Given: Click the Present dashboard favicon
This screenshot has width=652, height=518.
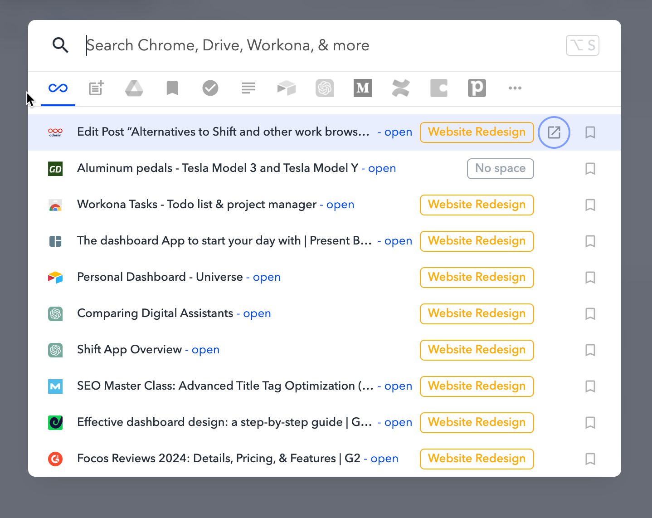Looking at the screenshot, I should [55, 241].
